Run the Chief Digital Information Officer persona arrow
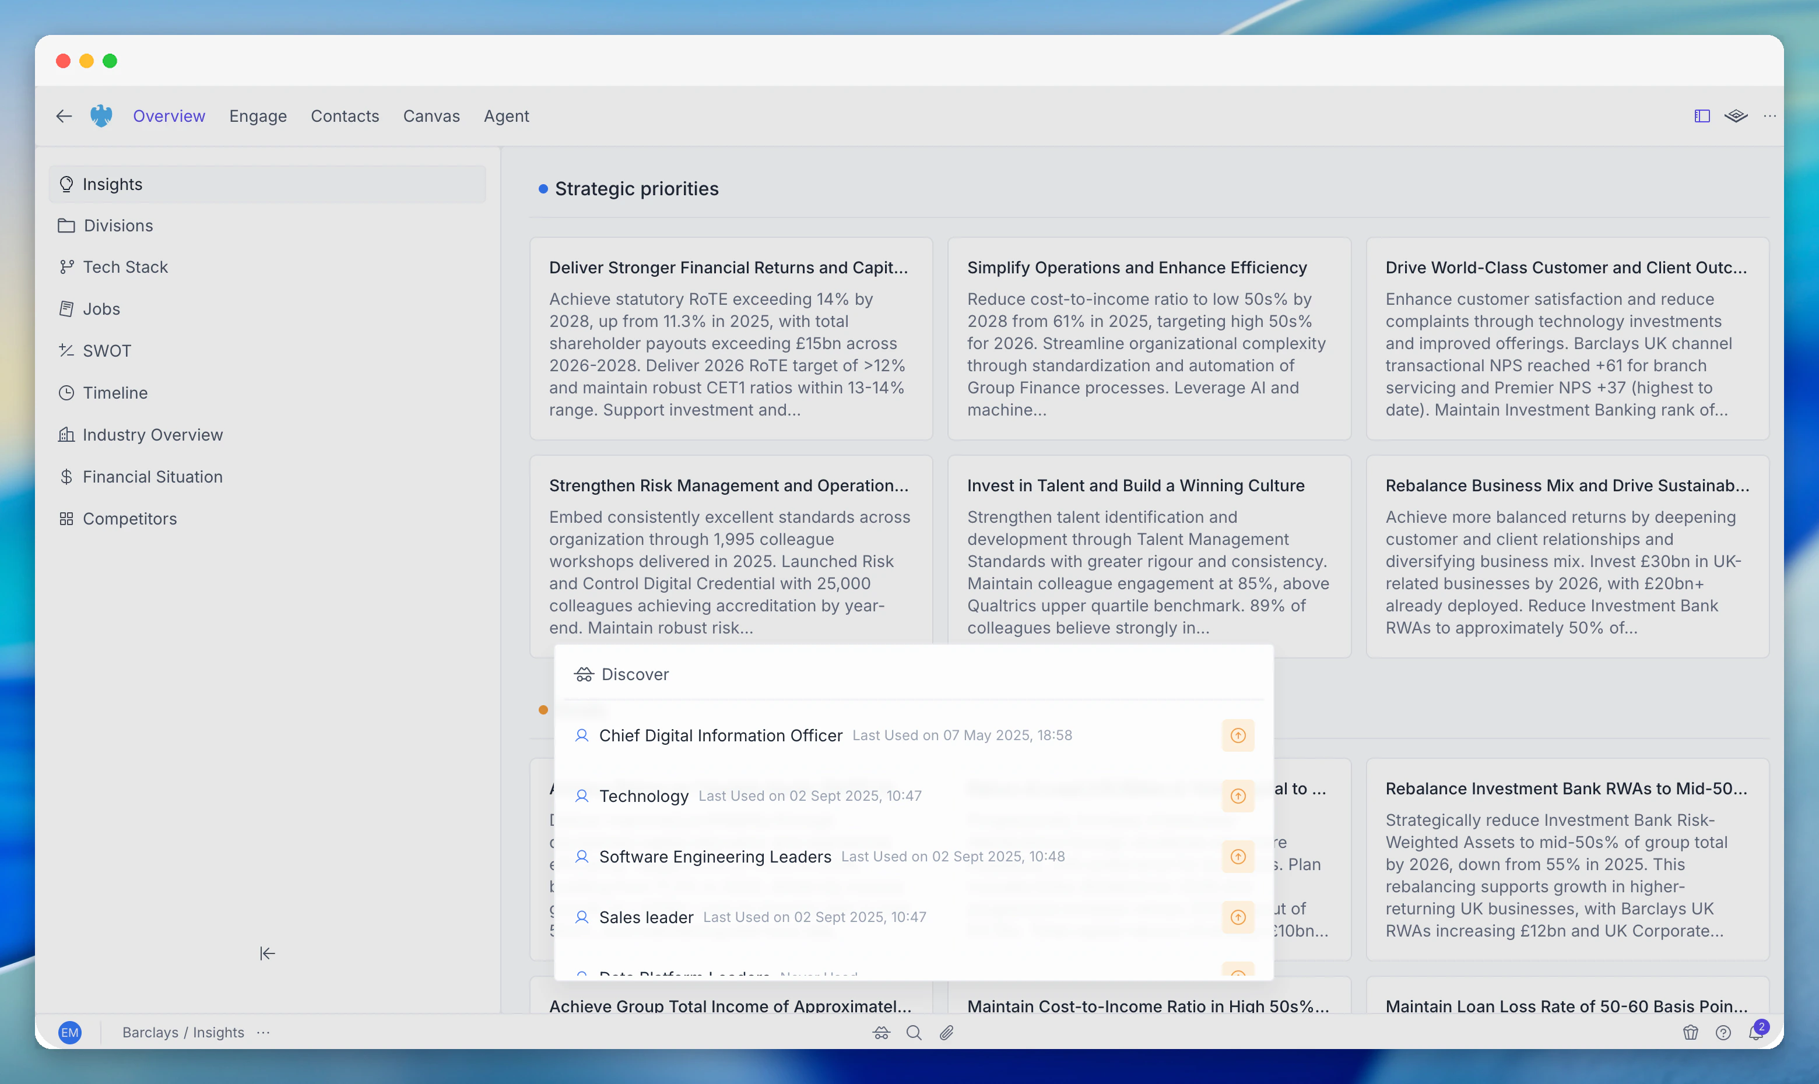Viewport: 1819px width, 1084px height. tap(1238, 735)
